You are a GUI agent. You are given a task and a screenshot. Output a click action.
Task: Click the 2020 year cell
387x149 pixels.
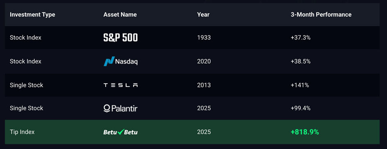(x=204, y=61)
